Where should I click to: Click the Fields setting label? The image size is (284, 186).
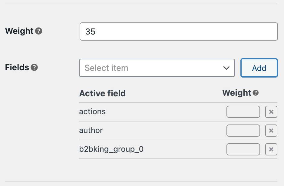coord(17,67)
